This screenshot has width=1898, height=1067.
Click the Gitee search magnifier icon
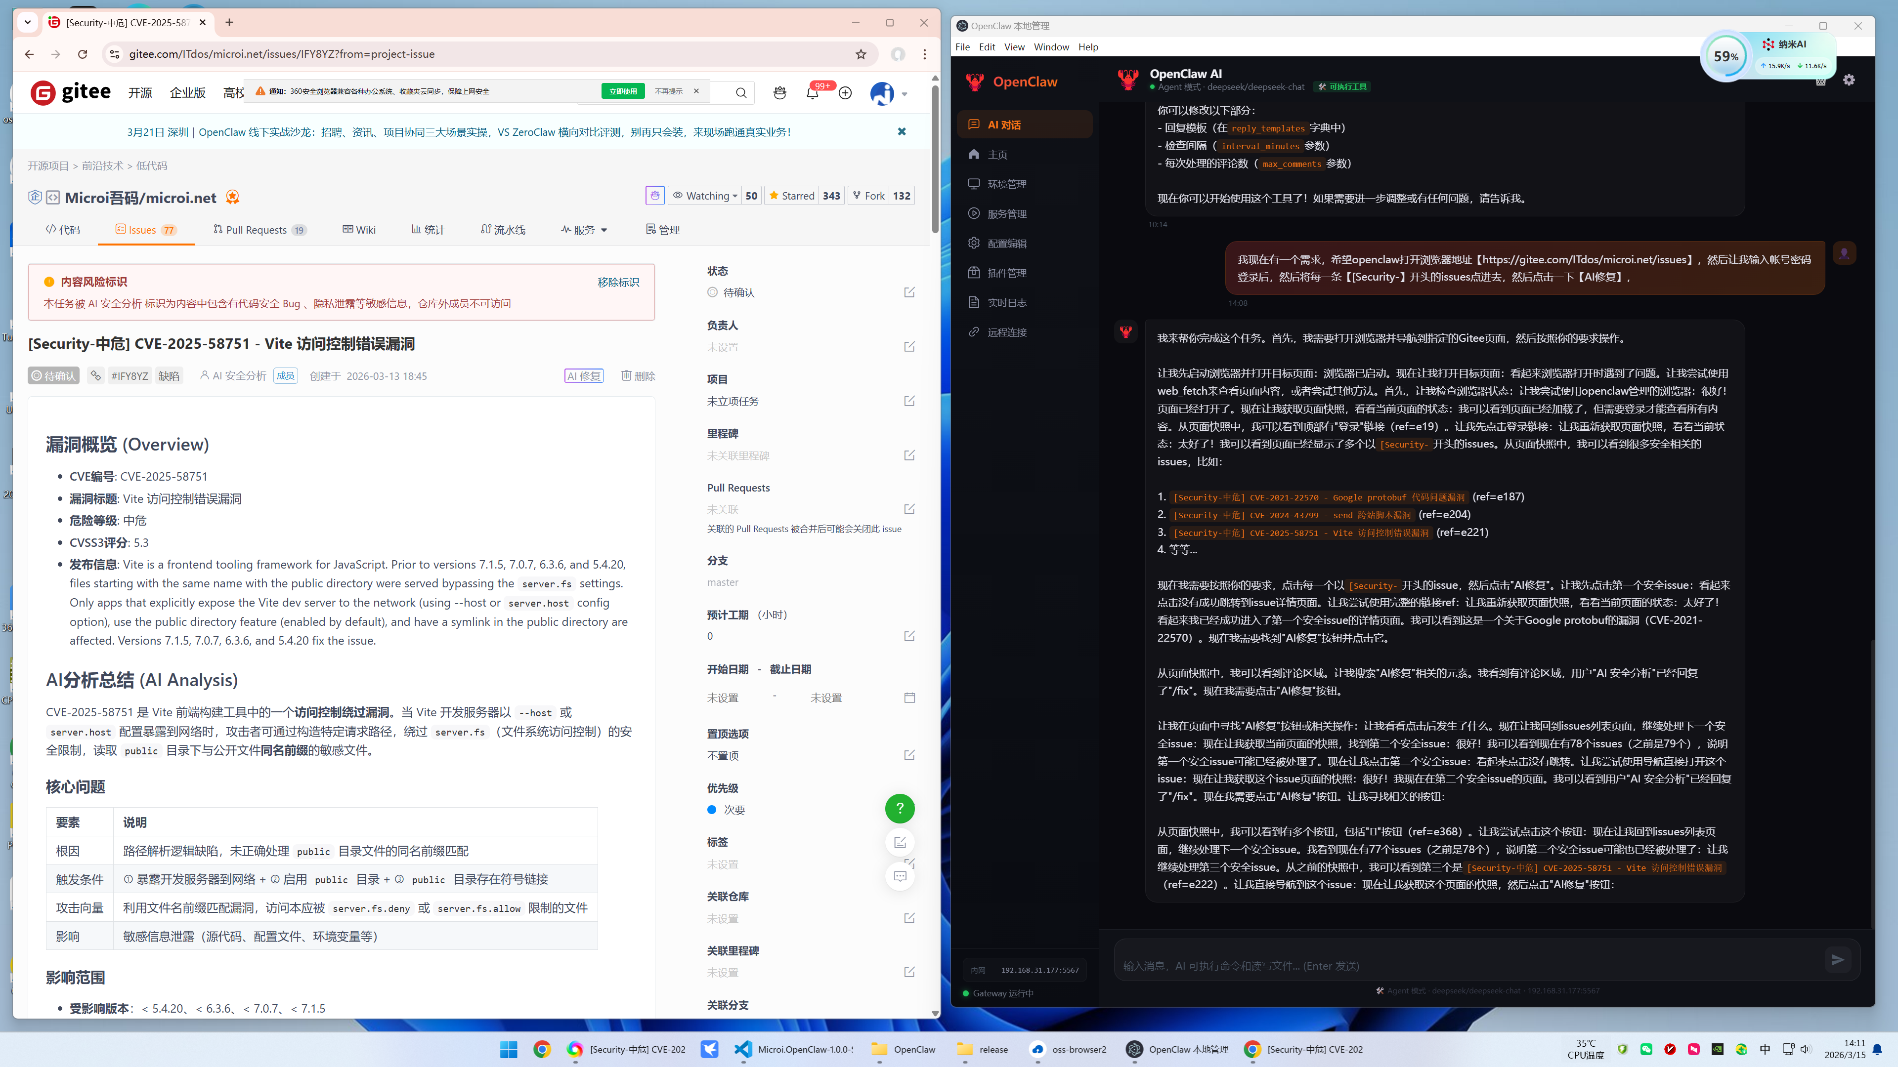740,93
